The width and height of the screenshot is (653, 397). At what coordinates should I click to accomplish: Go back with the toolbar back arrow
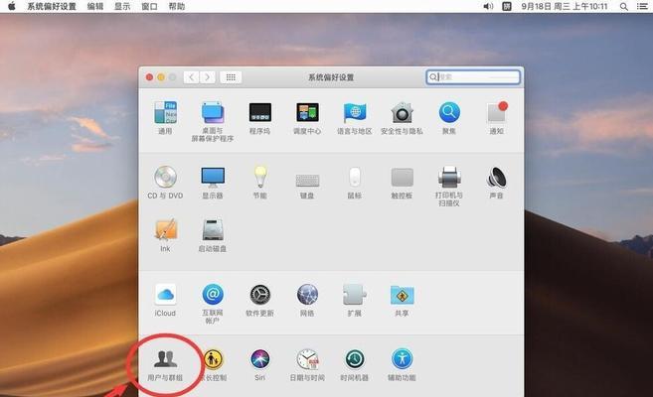(x=191, y=76)
